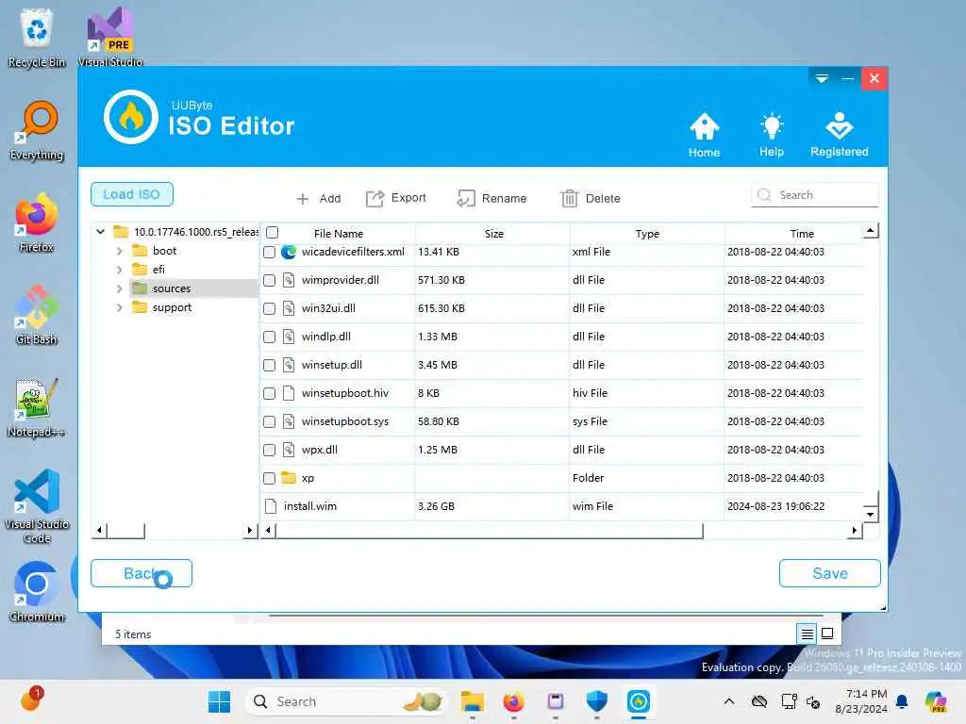Open File Explorer from taskbar
The width and height of the screenshot is (966, 724).
pyautogui.click(x=473, y=701)
